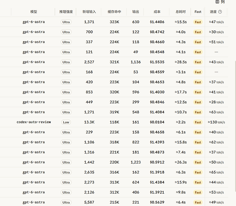Select the cost value $1.4084

[157, 112]
